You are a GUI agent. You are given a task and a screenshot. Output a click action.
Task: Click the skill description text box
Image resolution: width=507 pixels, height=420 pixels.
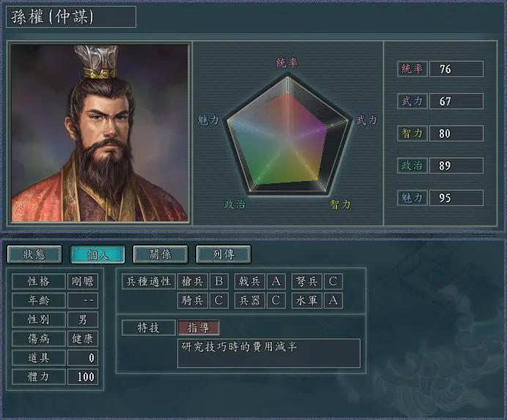[x=269, y=353]
